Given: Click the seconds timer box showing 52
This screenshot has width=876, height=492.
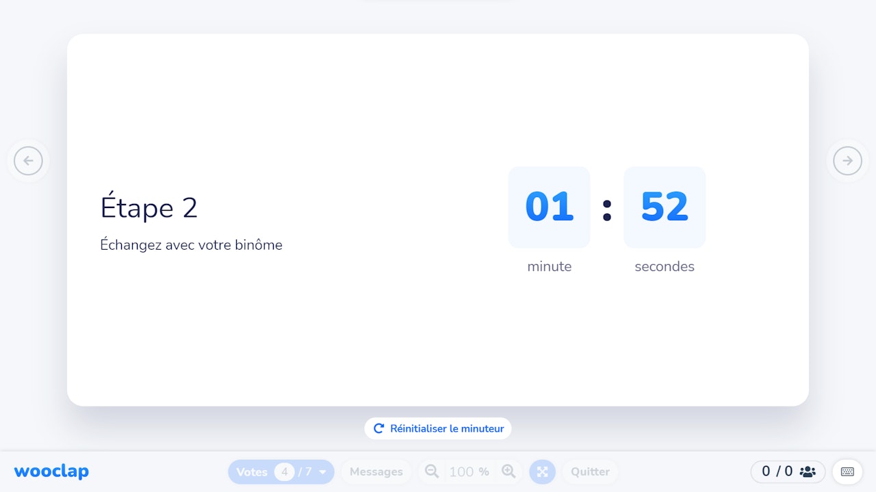Looking at the screenshot, I should pyautogui.click(x=665, y=207).
